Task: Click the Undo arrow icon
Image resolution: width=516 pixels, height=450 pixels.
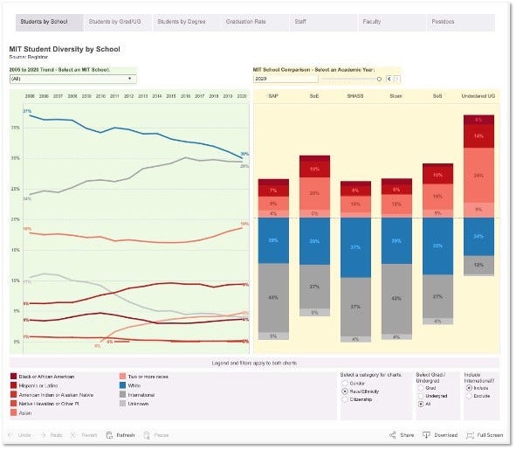Action: pyautogui.click(x=10, y=435)
